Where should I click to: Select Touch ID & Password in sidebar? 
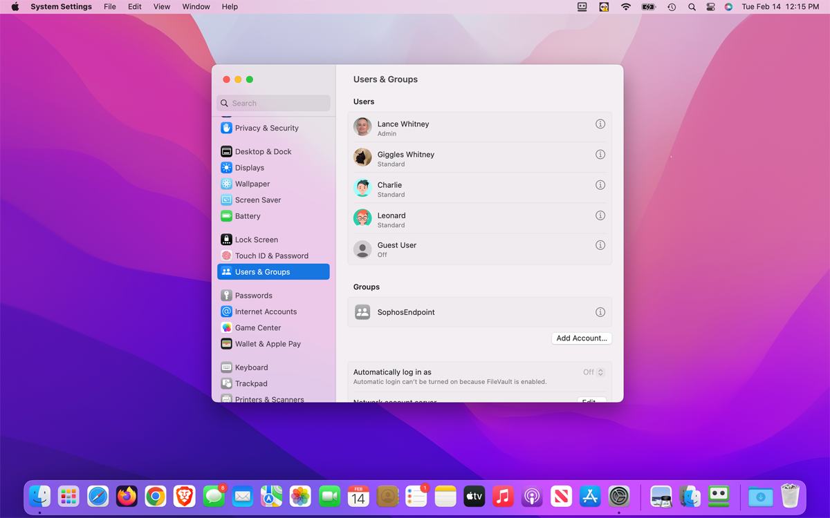click(271, 255)
